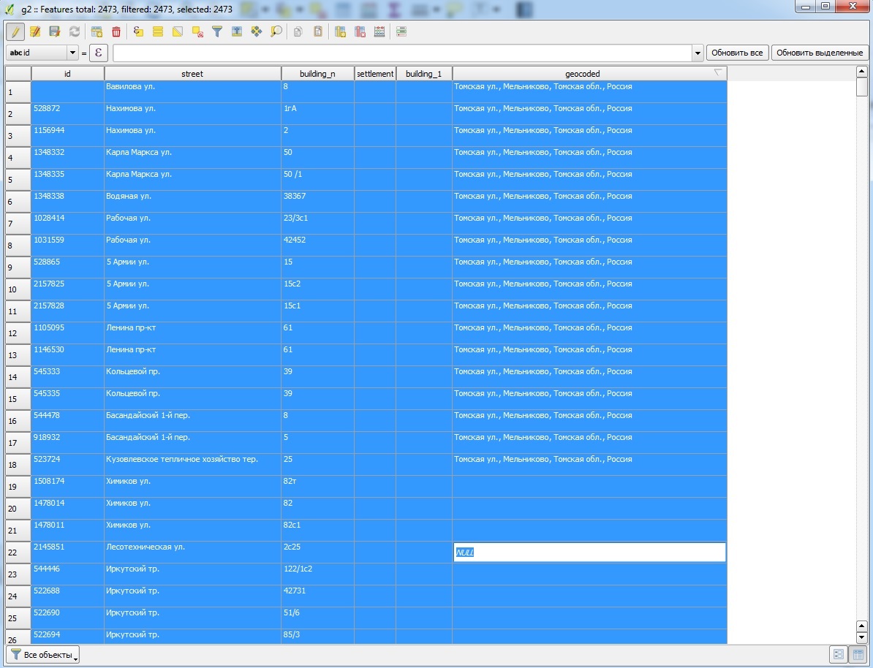Click id cell '1031559'
Viewport: 873px width, 668px height.
pyautogui.click(x=67, y=245)
